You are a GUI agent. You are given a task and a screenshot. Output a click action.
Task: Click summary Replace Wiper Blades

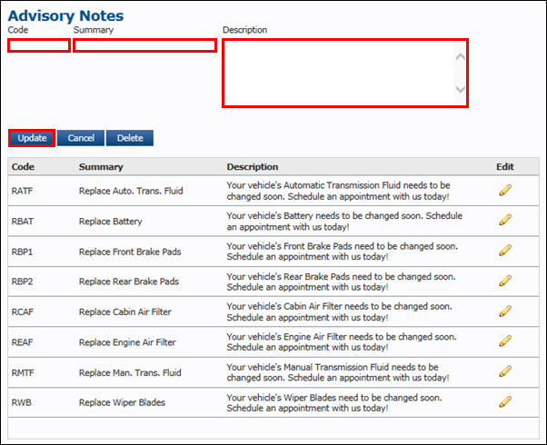click(x=122, y=402)
